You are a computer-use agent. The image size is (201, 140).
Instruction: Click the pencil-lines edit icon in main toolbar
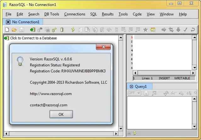point(138,30)
